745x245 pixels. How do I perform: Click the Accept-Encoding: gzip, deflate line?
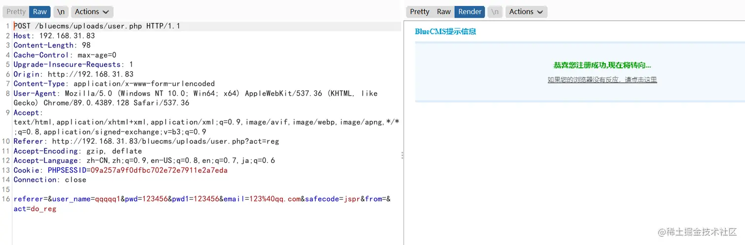coord(78,151)
